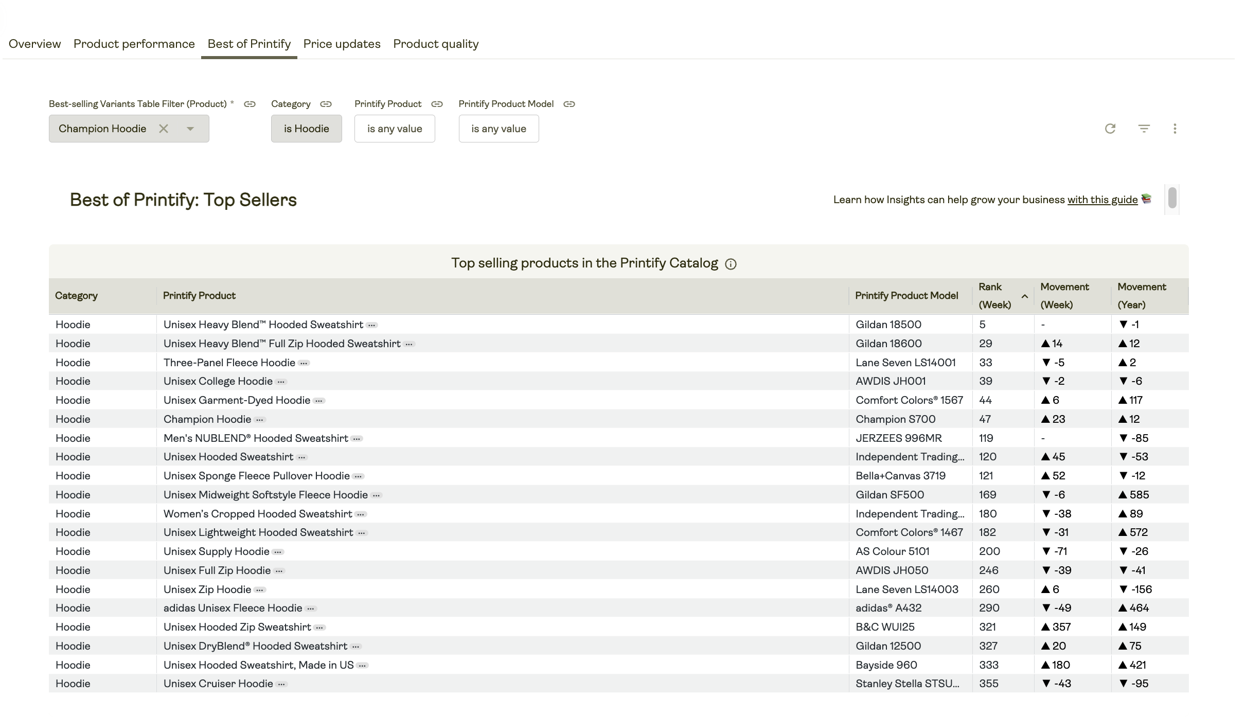Open the 'with this guide' link
Screen dimensions: 1245x717
pyautogui.click(x=1102, y=200)
